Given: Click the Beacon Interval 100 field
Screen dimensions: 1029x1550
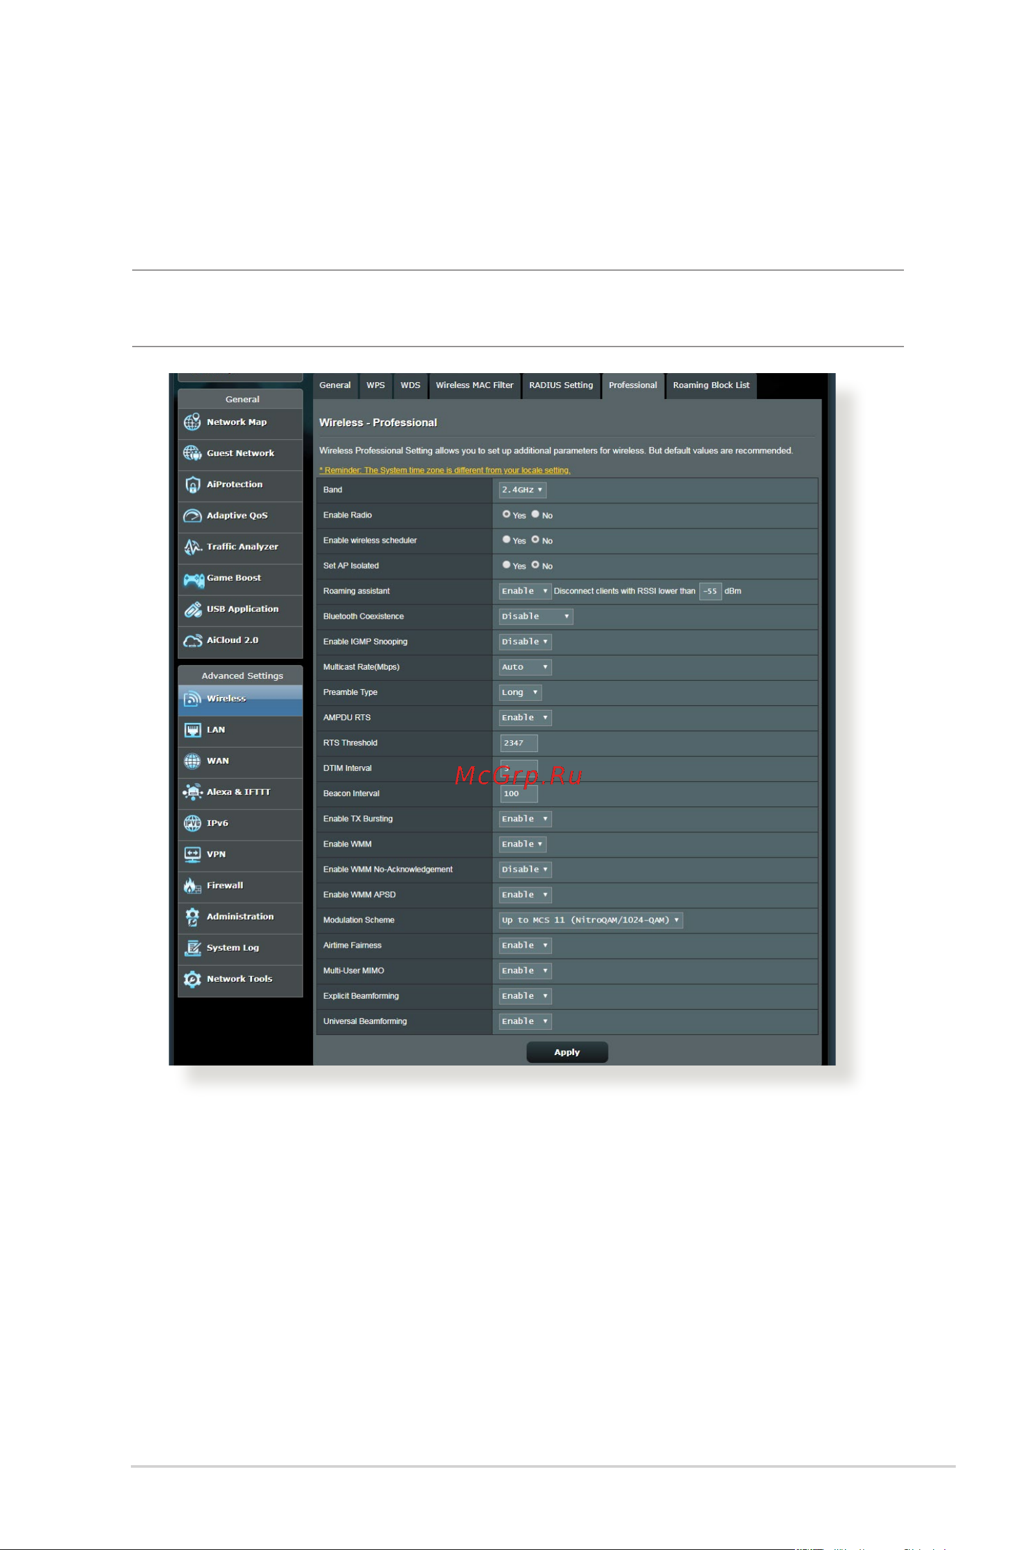Looking at the screenshot, I should (519, 793).
